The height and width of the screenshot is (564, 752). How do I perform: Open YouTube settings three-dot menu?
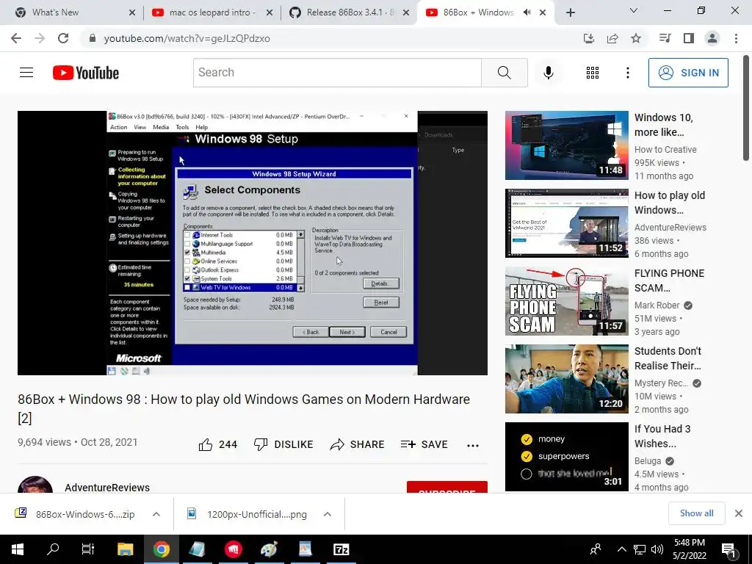click(x=627, y=73)
